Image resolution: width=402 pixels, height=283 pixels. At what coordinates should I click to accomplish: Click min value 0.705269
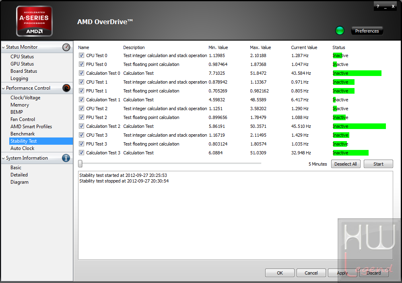[x=218, y=91]
